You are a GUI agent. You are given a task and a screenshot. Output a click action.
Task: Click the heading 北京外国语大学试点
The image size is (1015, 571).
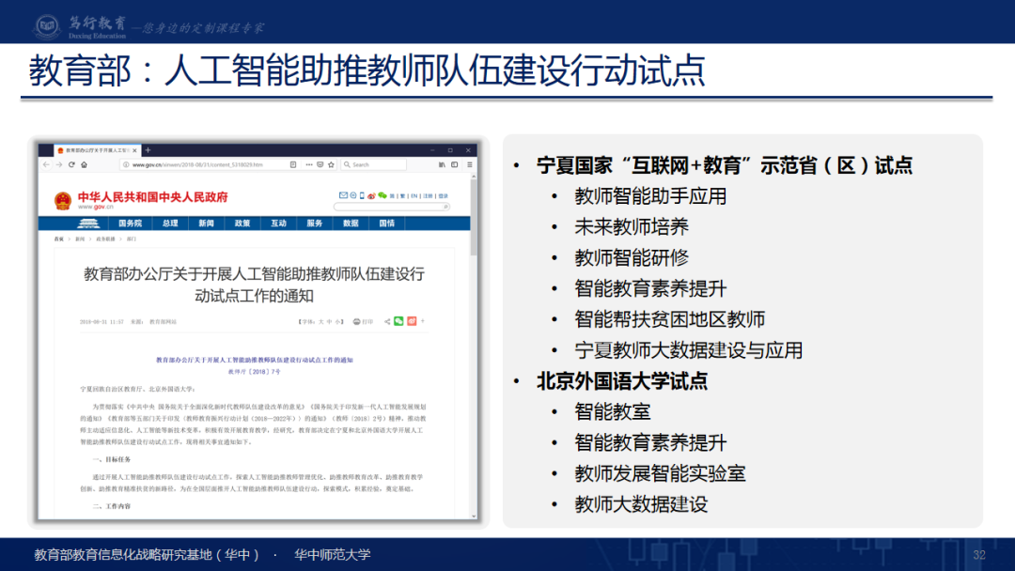[x=621, y=381]
